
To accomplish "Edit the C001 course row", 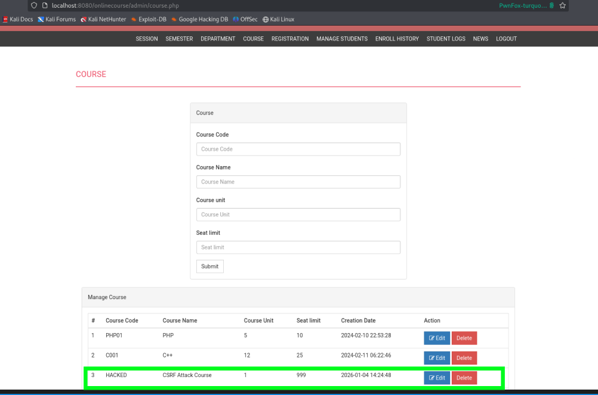I will point(437,357).
